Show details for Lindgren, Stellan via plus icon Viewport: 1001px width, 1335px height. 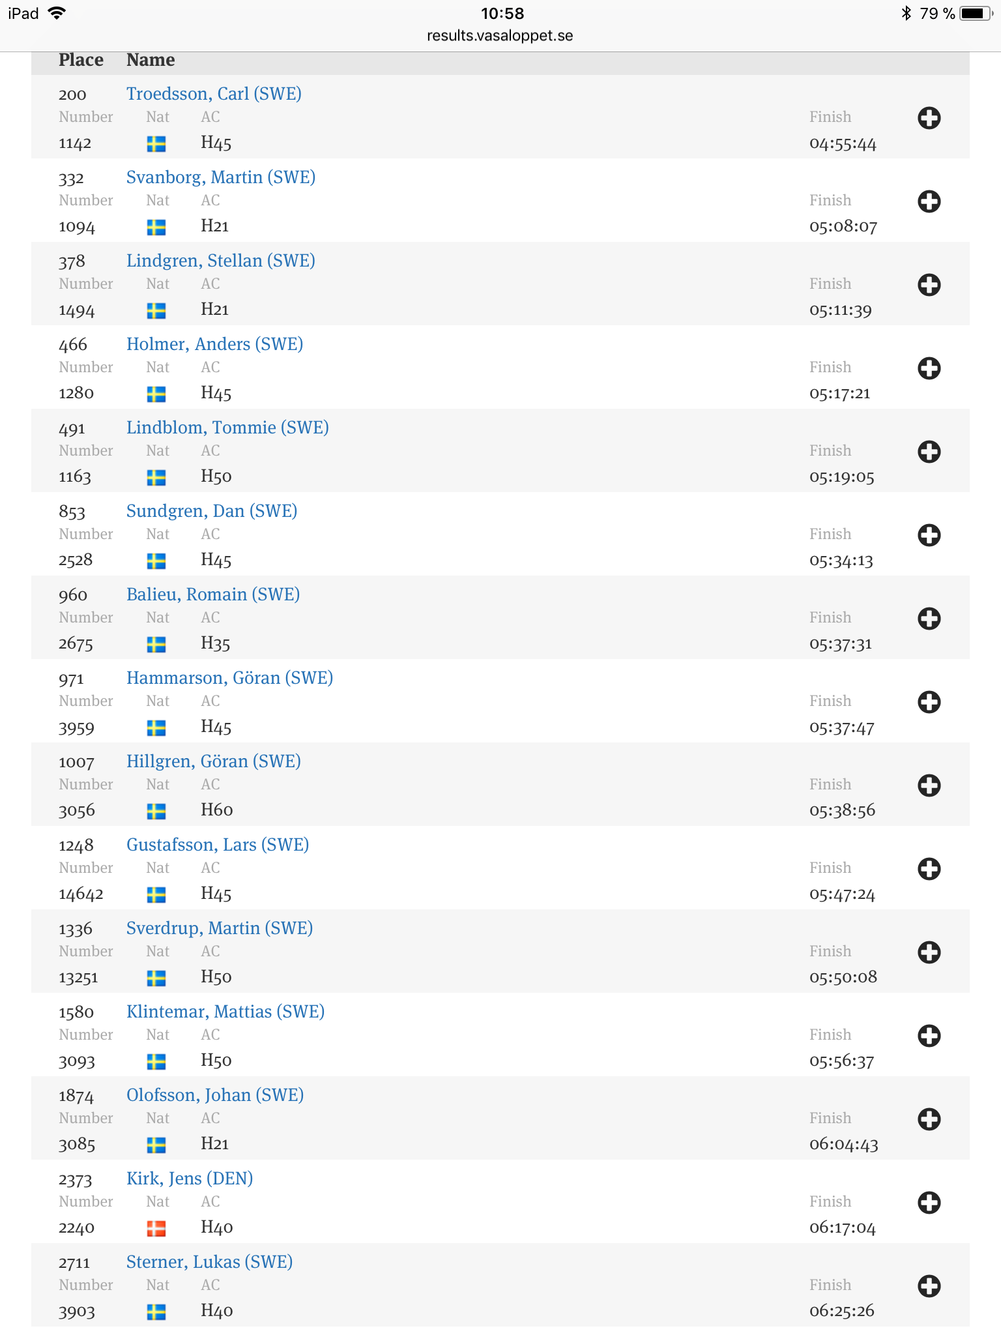tap(929, 285)
